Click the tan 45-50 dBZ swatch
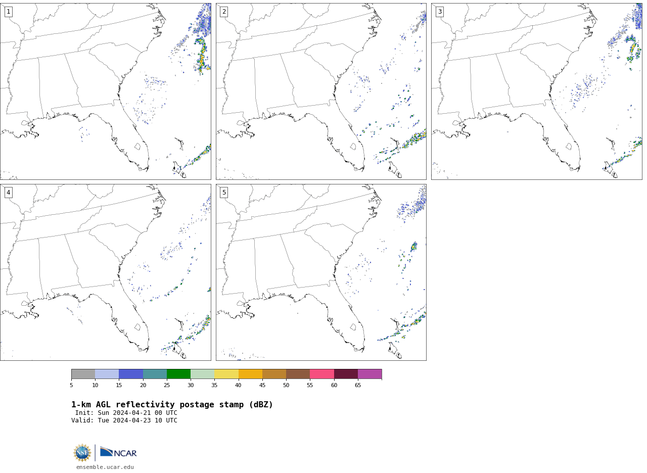This screenshot has width=647, height=473. tap(274, 374)
